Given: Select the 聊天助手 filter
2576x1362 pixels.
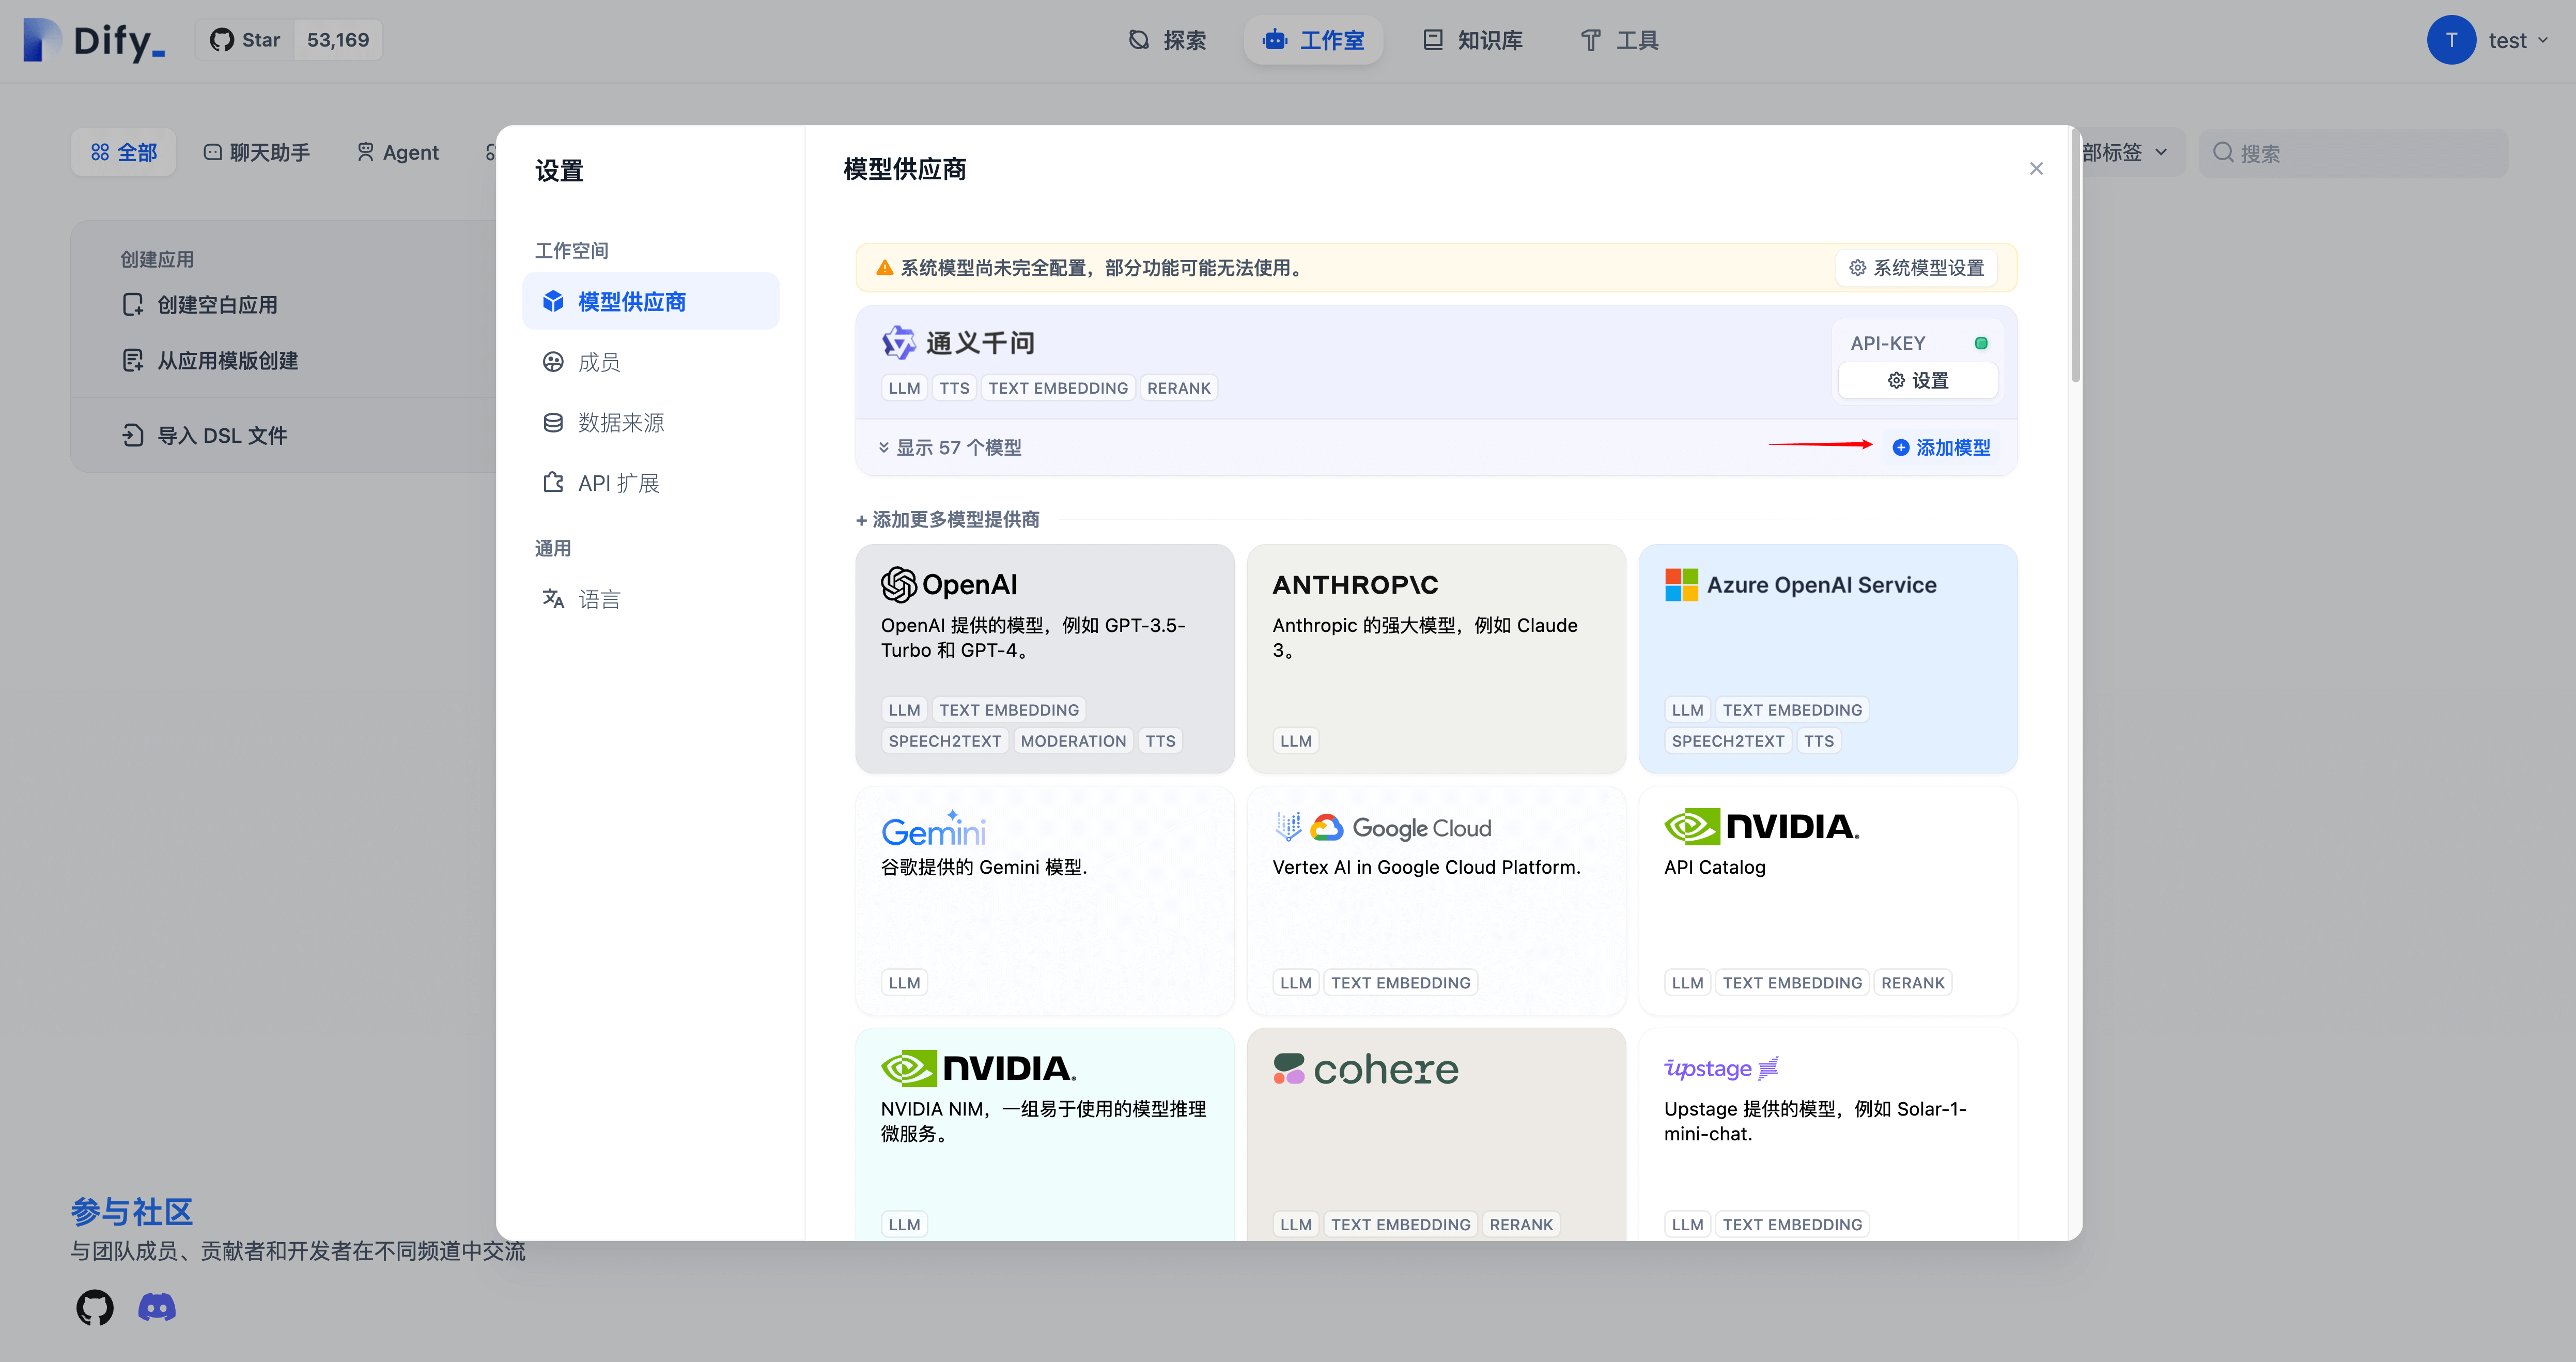Looking at the screenshot, I should (257, 152).
